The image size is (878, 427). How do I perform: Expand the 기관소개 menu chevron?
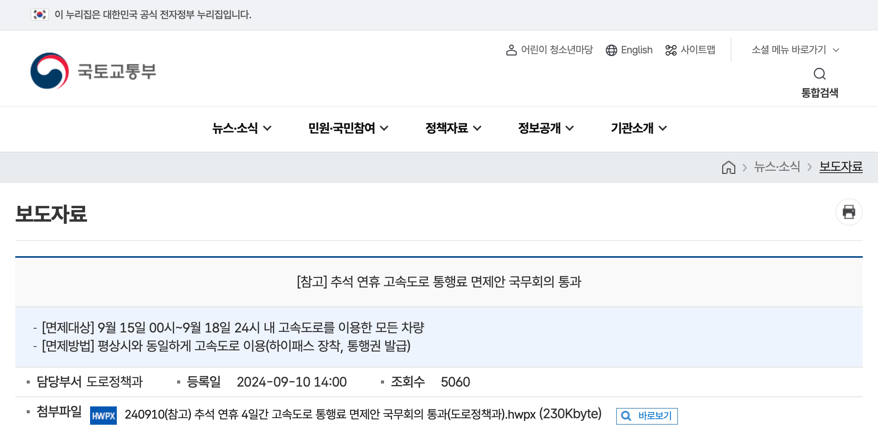(663, 128)
